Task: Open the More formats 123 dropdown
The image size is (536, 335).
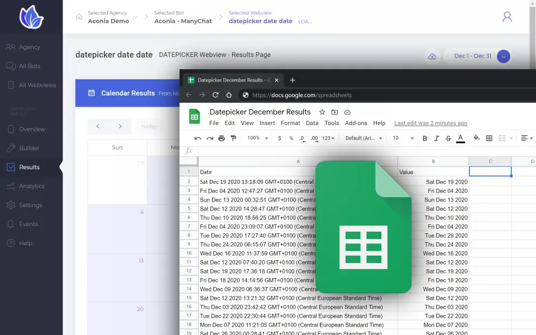Action: (327, 137)
